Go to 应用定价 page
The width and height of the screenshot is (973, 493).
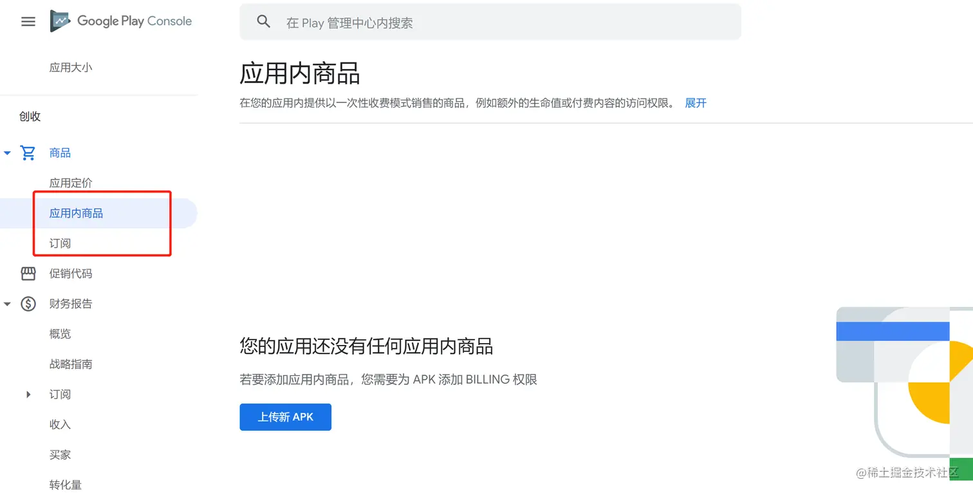pyautogui.click(x=71, y=183)
